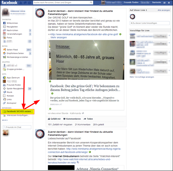This screenshot has width=173, height=171.
Task: Open notifications globe icon
Action: click(x=30, y=3)
